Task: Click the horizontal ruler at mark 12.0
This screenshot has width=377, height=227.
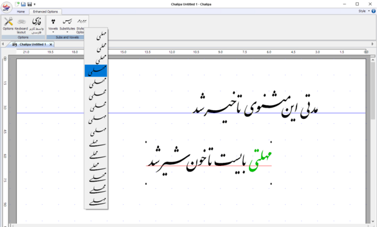Action: tap(172, 52)
